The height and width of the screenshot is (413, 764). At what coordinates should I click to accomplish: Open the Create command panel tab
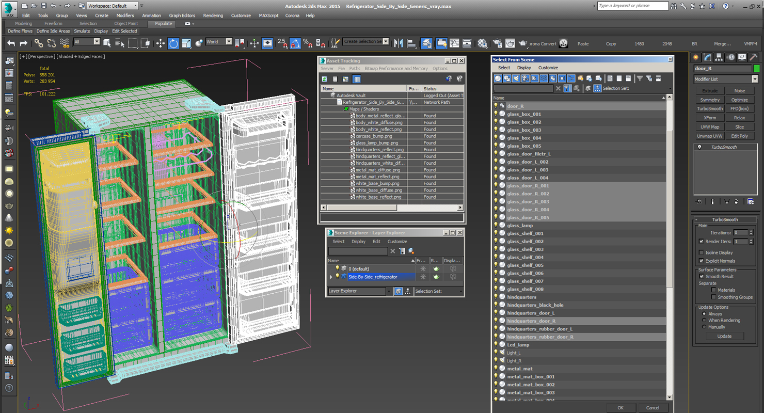click(x=696, y=57)
